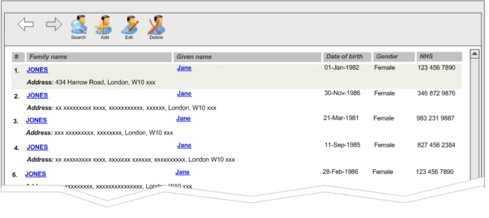Sort by Given name column header
Image resolution: width=489 pixels, height=218 pixels.
[247, 57]
